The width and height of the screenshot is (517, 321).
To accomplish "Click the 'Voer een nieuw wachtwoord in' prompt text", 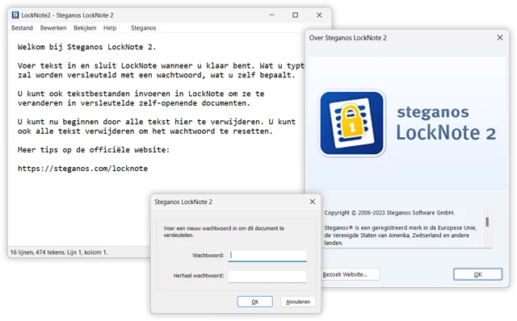I will tap(224, 231).
